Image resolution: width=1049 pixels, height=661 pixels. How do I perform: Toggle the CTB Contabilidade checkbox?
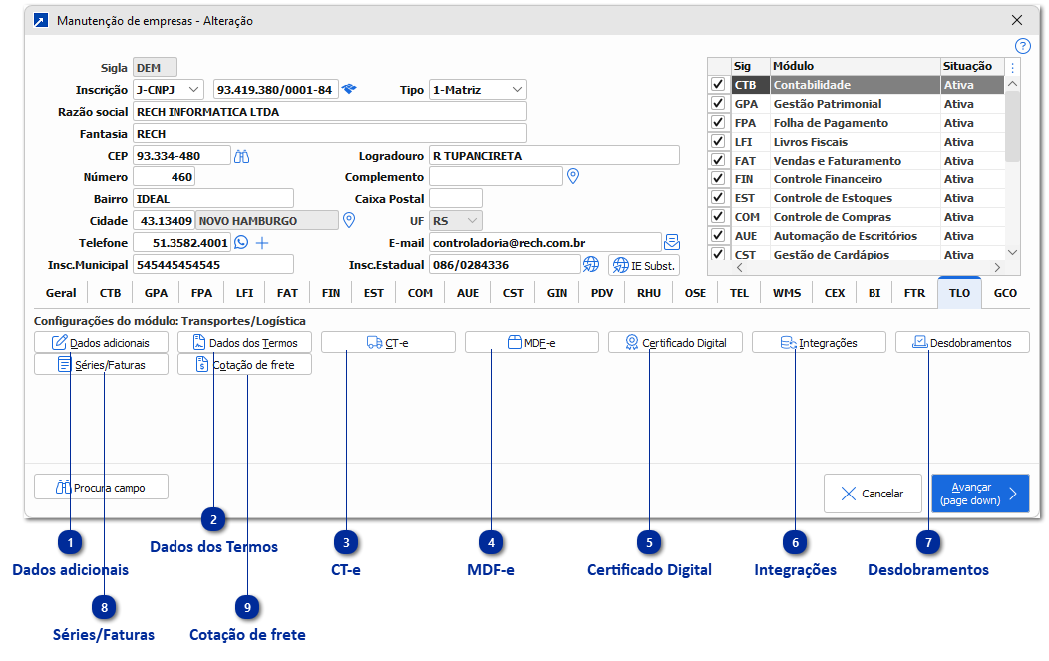point(718,85)
